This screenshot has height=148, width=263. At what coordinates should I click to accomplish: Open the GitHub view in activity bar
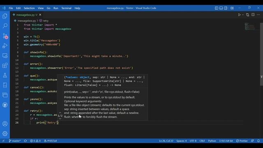click(x=5, y=105)
